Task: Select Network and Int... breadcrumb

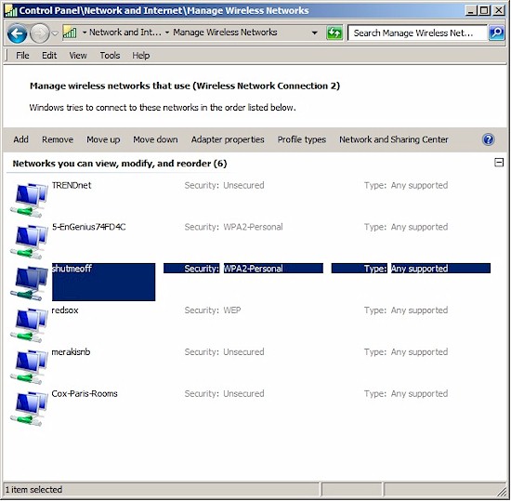Action: click(125, 33)
